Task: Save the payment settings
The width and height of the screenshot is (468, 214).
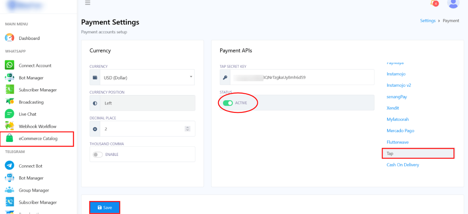Action: pyautogui.click(x=105, y=207)
